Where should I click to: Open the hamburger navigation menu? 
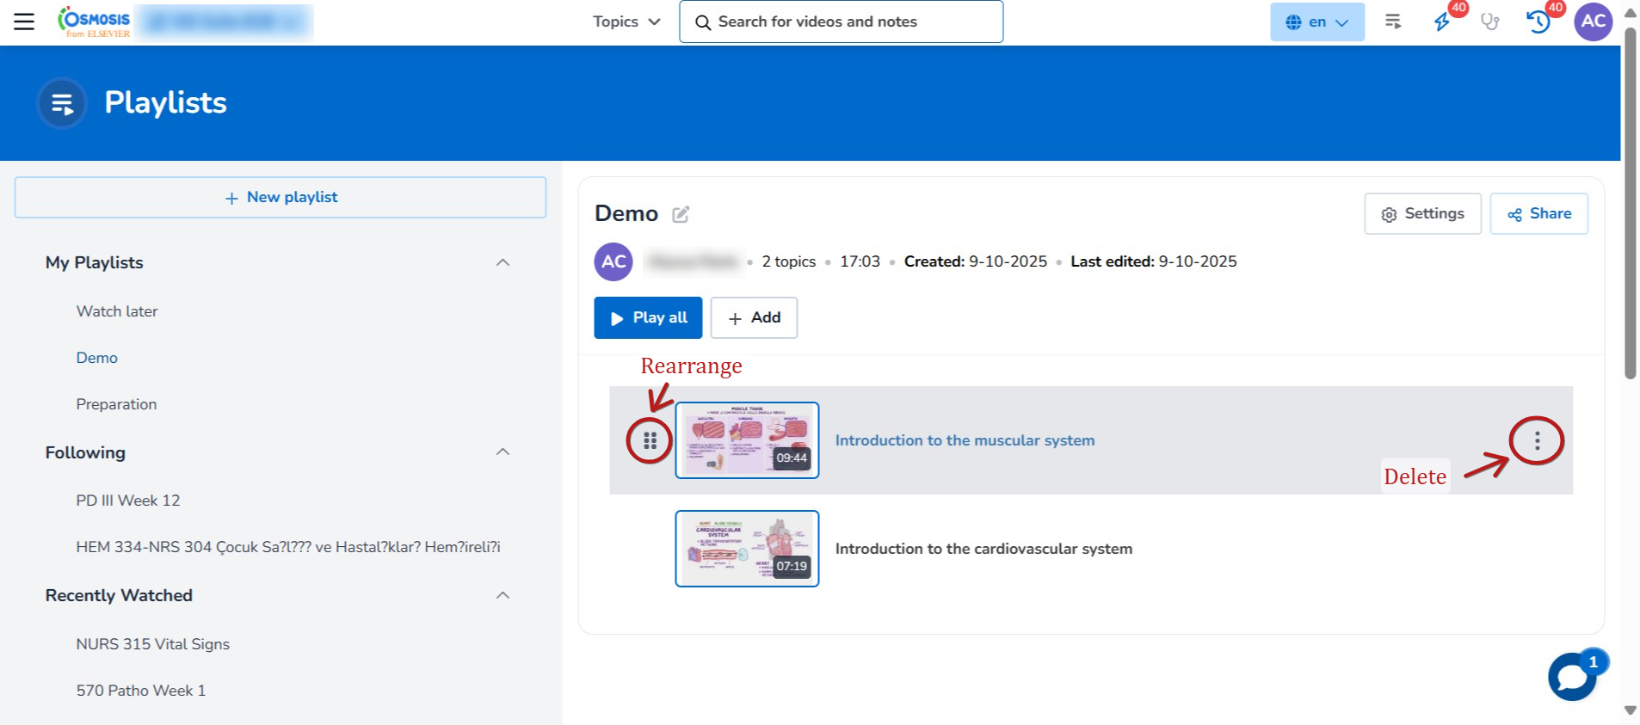coord(24,22)
